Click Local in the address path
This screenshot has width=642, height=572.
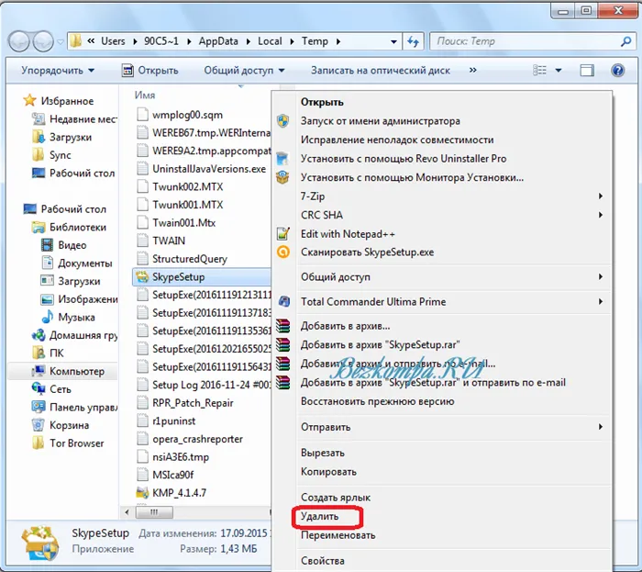point(270,41)
